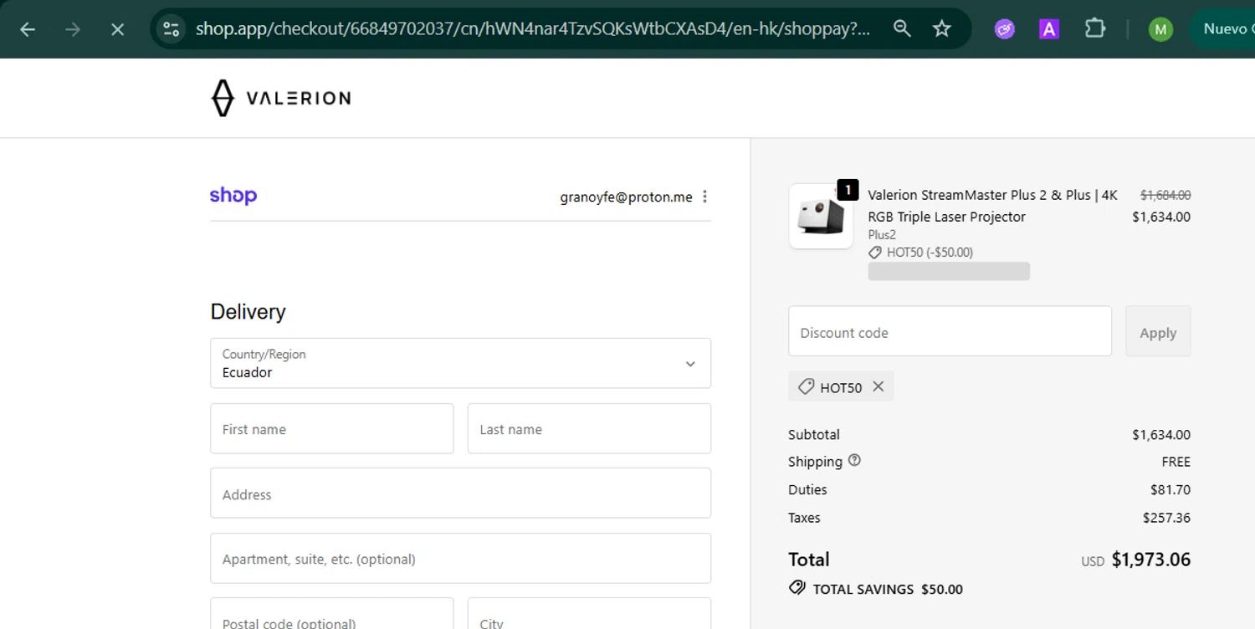The width and height of the screenshot is (1255, 629).
Task: Go back with browser back arrow
Action: click(x=28, y=29)
